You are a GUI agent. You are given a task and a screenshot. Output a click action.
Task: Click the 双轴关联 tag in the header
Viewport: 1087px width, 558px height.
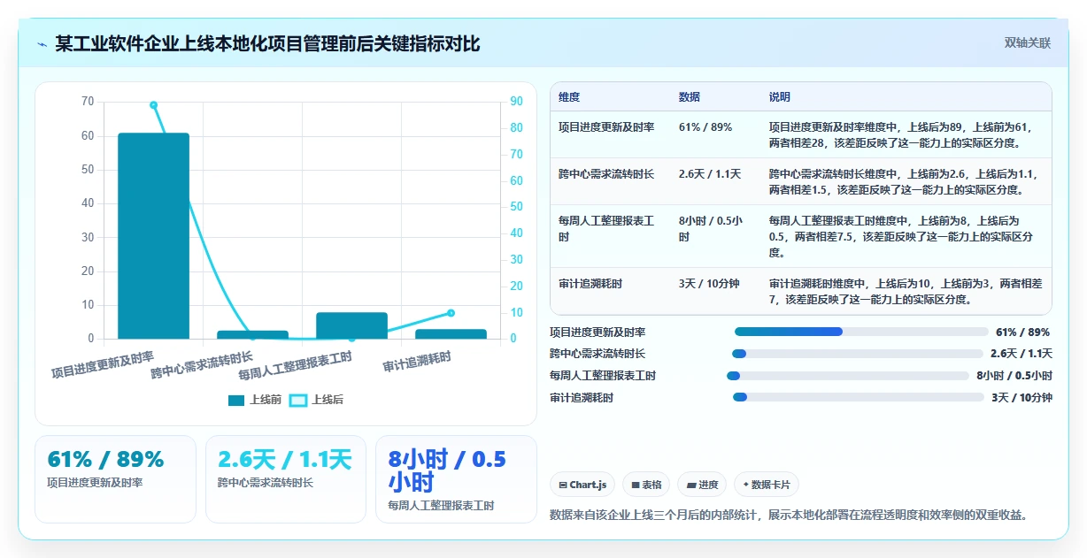(1027, 43)
